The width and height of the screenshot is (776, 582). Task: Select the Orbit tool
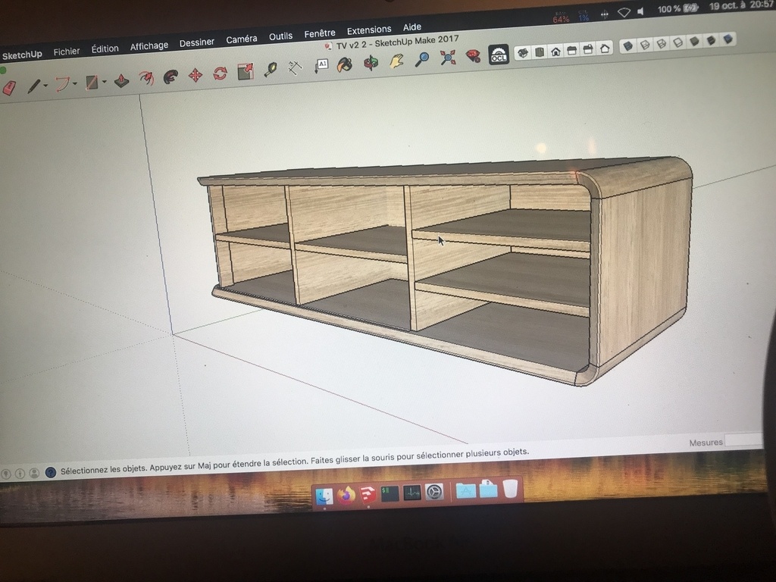point(370,63)
